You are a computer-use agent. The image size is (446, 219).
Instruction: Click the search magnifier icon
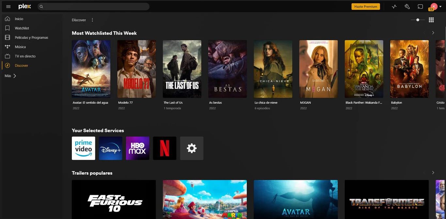coord(41,7)
